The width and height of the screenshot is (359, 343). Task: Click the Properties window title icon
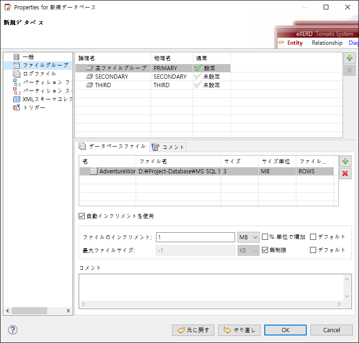(x=8, y=8)
